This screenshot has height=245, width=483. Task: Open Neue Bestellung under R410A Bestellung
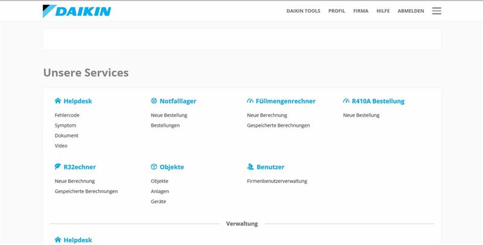[x=361, y=115]
